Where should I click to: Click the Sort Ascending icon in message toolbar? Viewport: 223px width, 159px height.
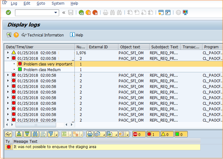pos(19,134)
